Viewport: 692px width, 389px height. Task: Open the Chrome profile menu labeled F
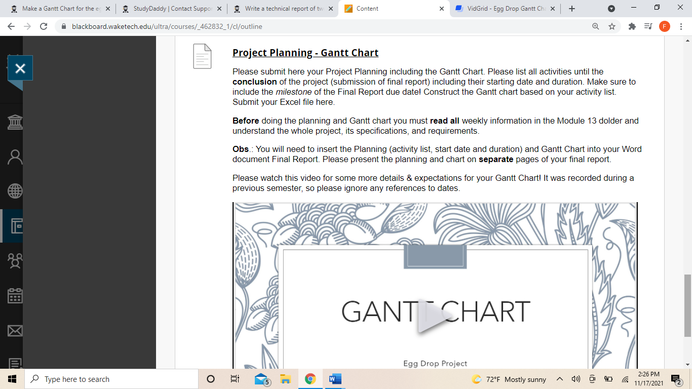(665, 26)
